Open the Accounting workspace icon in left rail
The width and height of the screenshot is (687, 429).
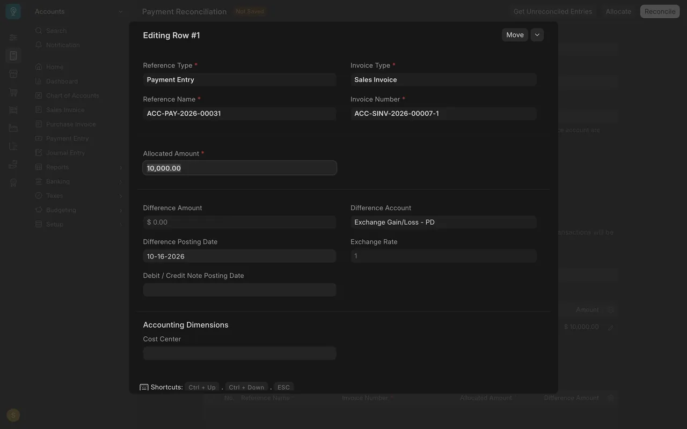tap(13, 56)
